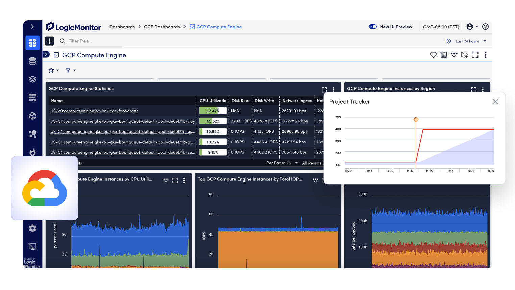Open the star favorites dropdown

(x=53, y=70)
